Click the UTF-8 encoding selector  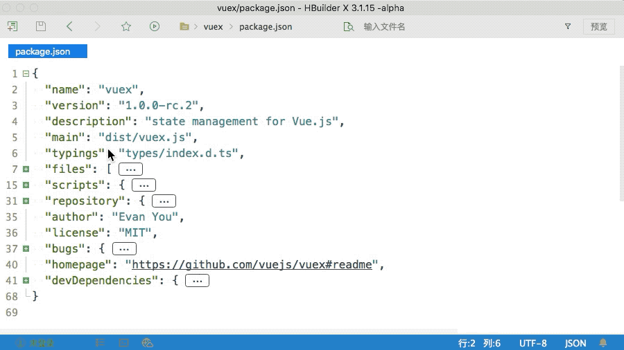[532, 343]
